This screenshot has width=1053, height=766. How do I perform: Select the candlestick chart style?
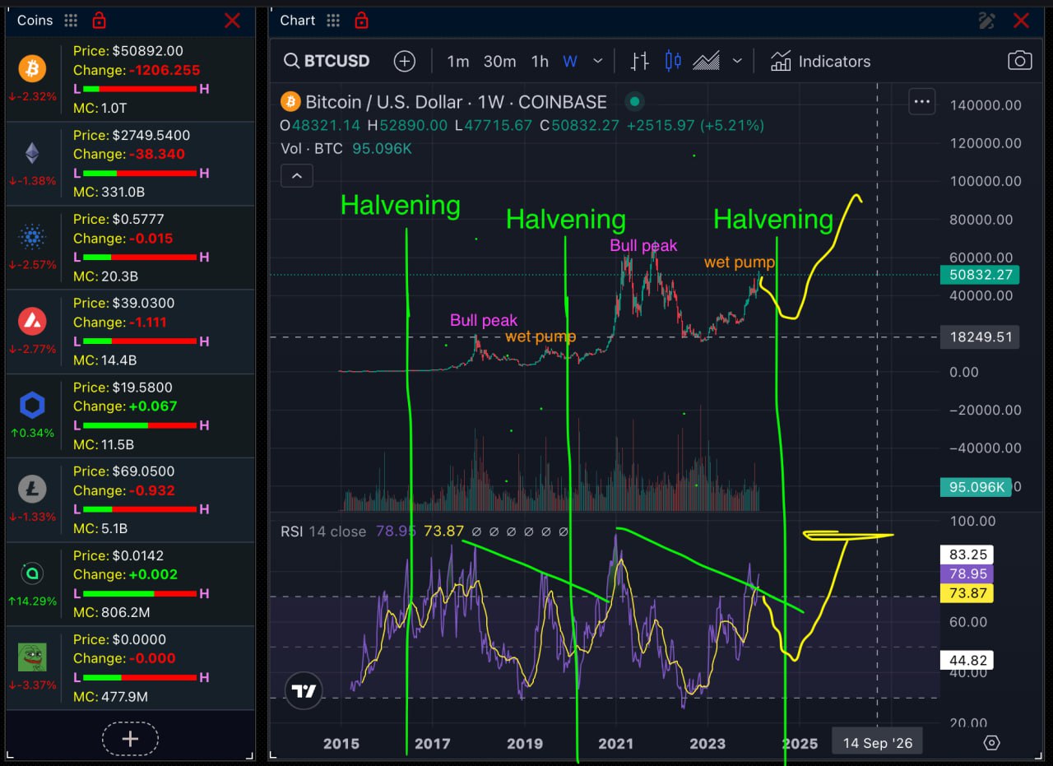tap(673, 61)
